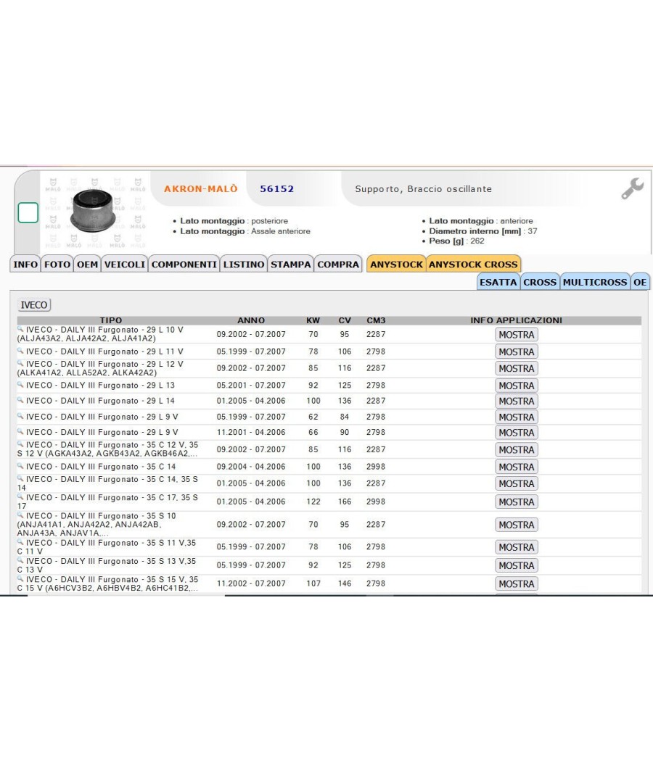Click the magnifier icon for the 29 L 10 V row

tap(20, 329)
